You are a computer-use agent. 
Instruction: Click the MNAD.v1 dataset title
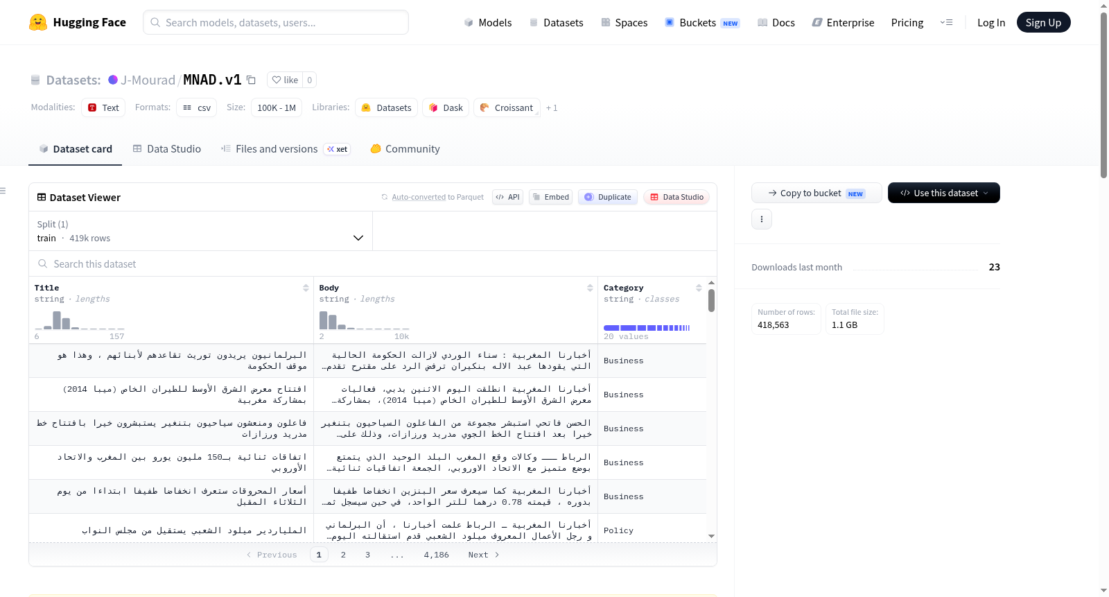pyautogui.click(x=212, y=80)
